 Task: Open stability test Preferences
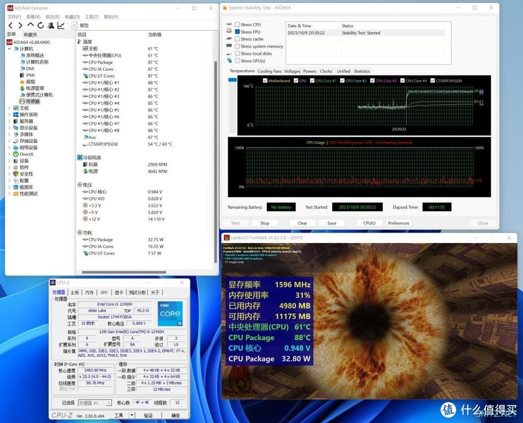point(399,223)
